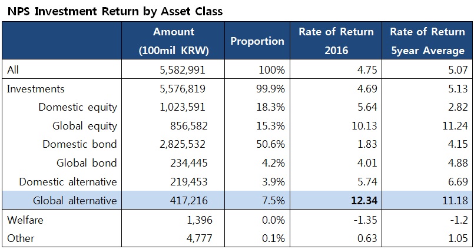Click the 'Rate of Return 2016' header

pos(336,41)
